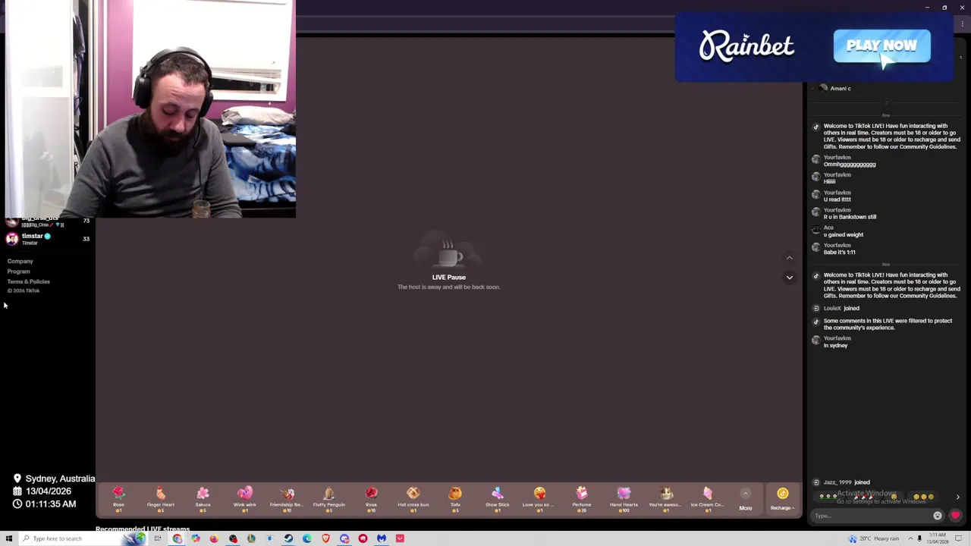Go to next LIVE with down chevron

pyautogui.click(x=789, y=278)
